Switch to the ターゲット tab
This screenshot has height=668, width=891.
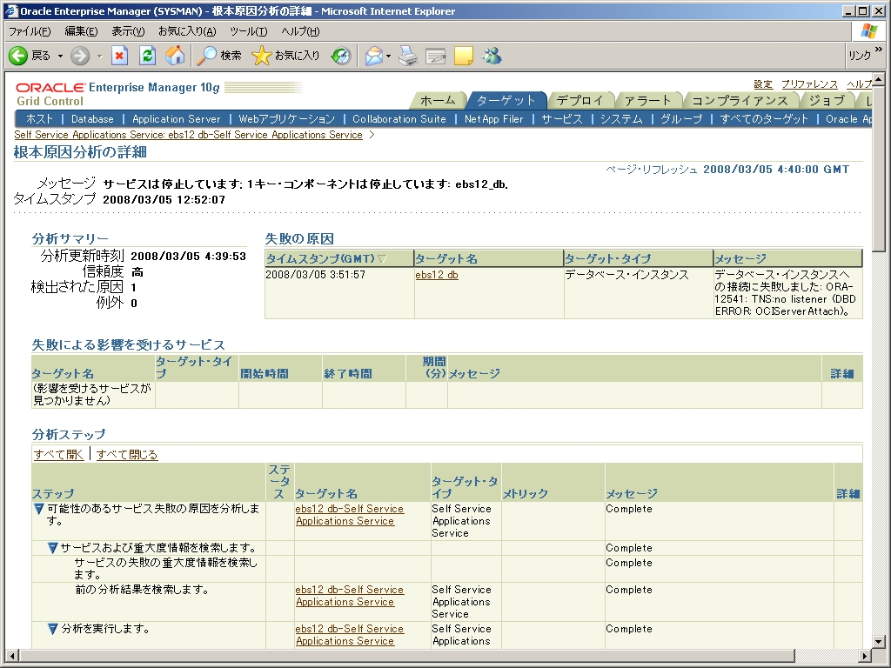506,101
